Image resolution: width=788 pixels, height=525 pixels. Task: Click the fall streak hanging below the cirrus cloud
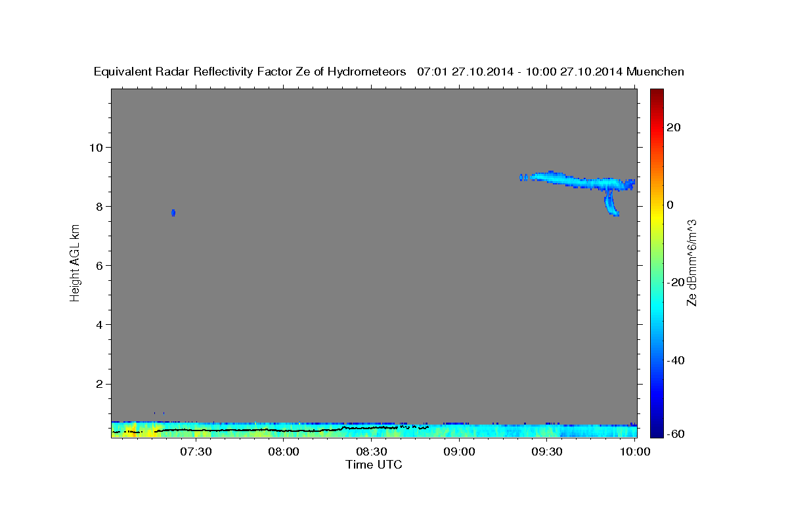[x=611, y=203]
